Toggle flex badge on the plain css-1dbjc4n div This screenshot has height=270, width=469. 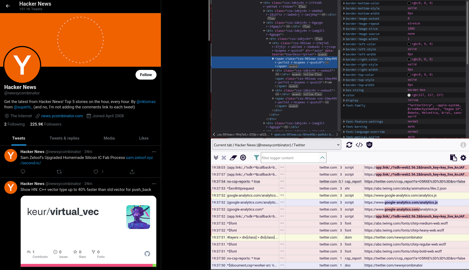tap(319, 39)
